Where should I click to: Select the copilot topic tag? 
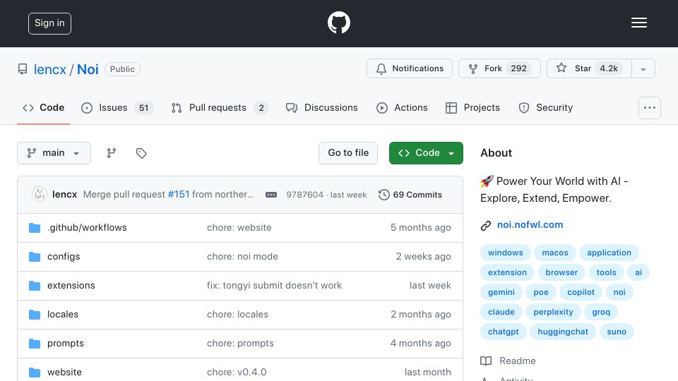(581, 292)
